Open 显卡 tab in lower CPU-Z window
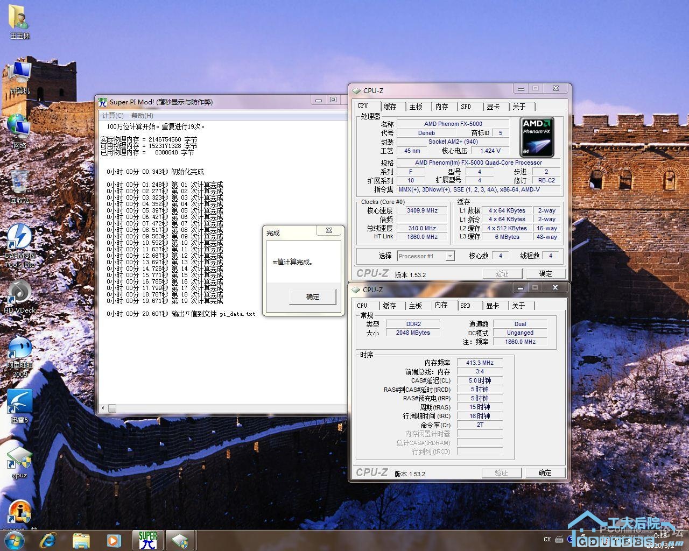Image resolution: width=689 pixels, height=551 pixels. click(493, 306)
